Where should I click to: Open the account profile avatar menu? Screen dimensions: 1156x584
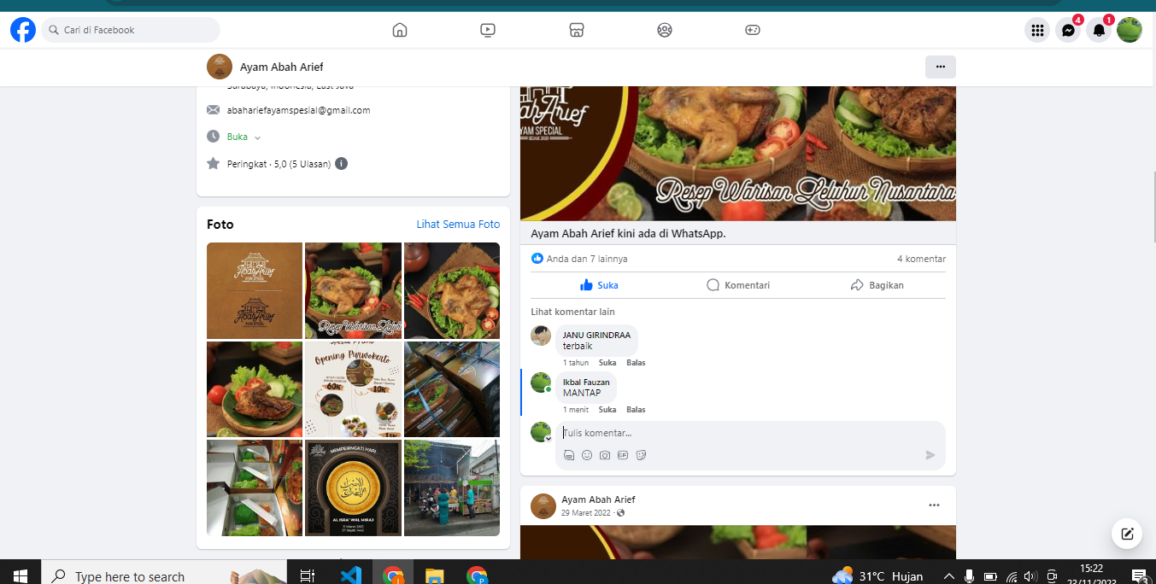(x=1130, y=30)
